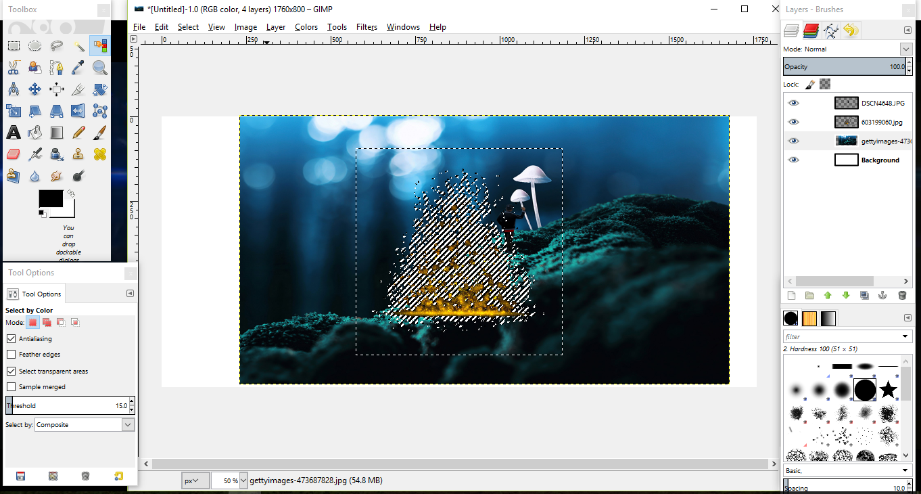
Task: Delete layer using trash icon in Layers panel
Action: coord(901,295)
